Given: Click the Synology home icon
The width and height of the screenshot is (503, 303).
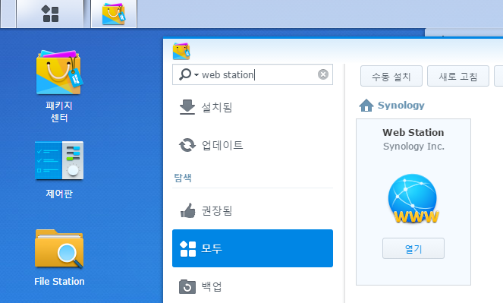Looking at the screenshot, I should tap(366, 106).
